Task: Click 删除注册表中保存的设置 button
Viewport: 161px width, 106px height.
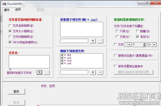Action: coord(134,72)
